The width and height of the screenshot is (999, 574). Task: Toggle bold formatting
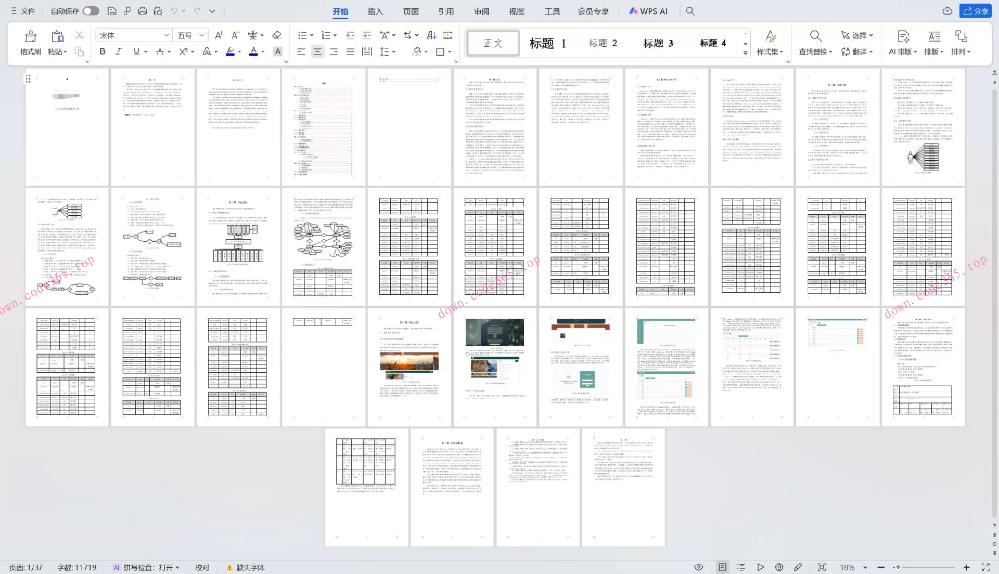click(x=103, y=51)
